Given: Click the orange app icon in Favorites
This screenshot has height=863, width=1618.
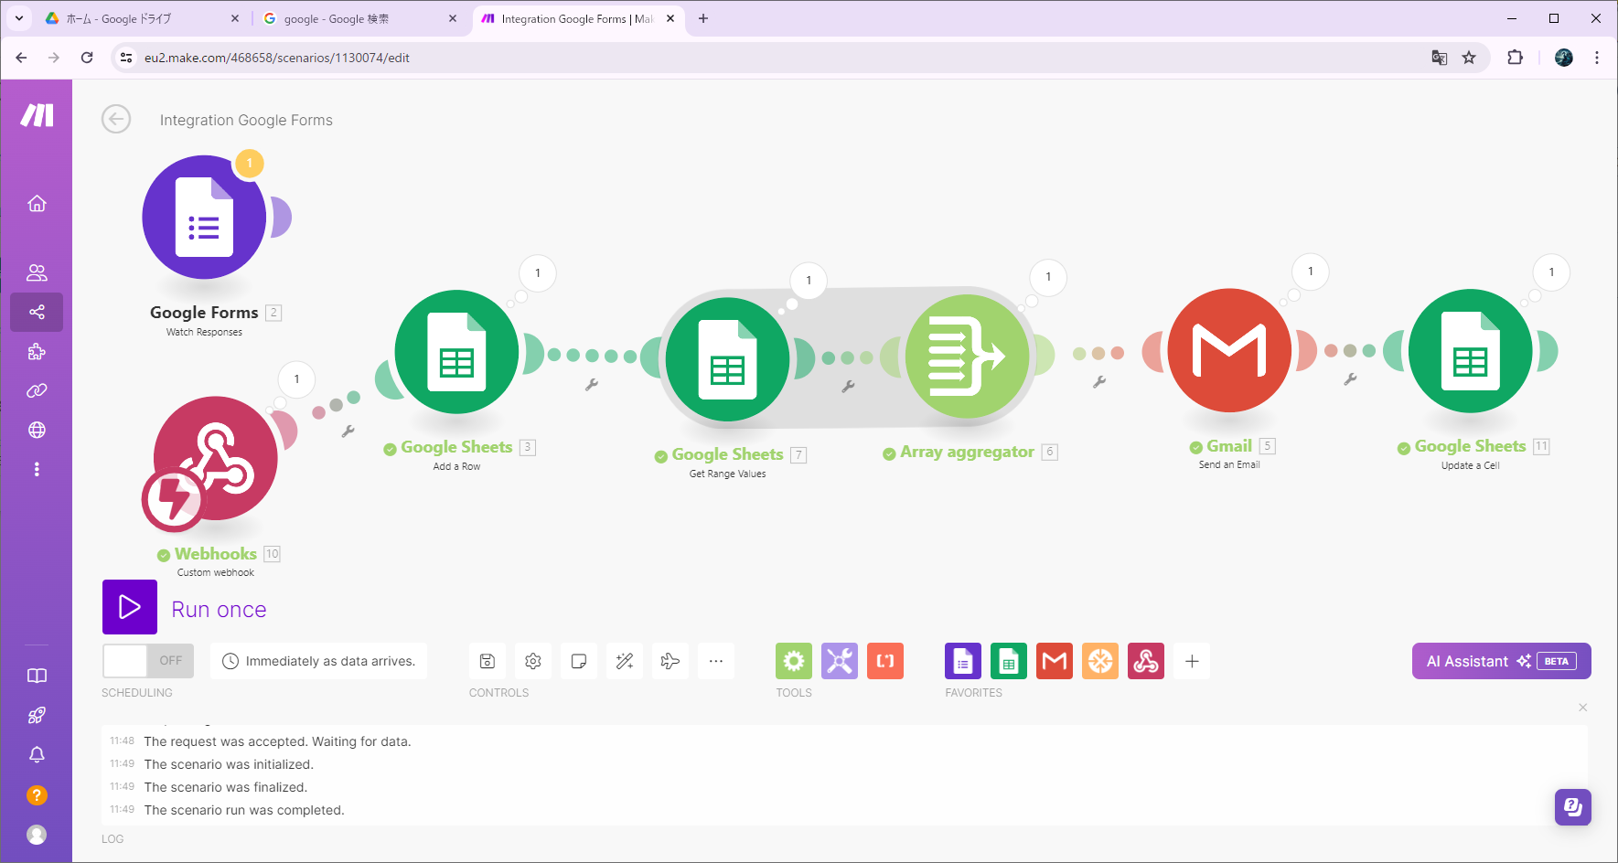Looking at the screenshot, I should (1100, 661).
